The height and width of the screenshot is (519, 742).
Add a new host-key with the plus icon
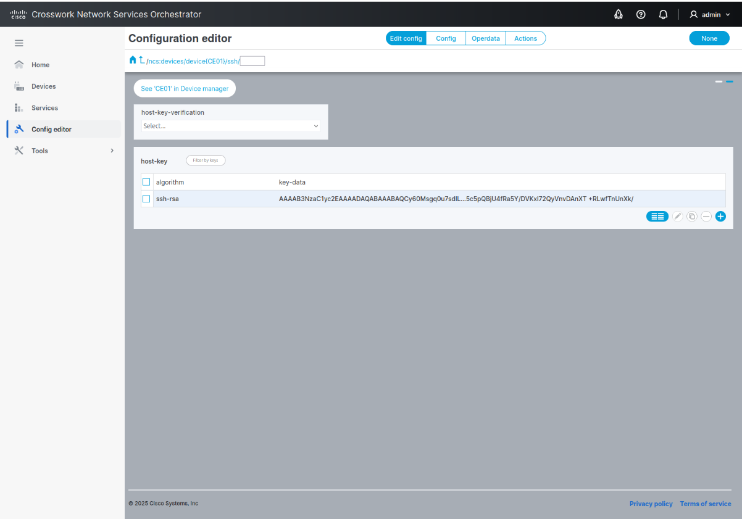pos(720,217)
